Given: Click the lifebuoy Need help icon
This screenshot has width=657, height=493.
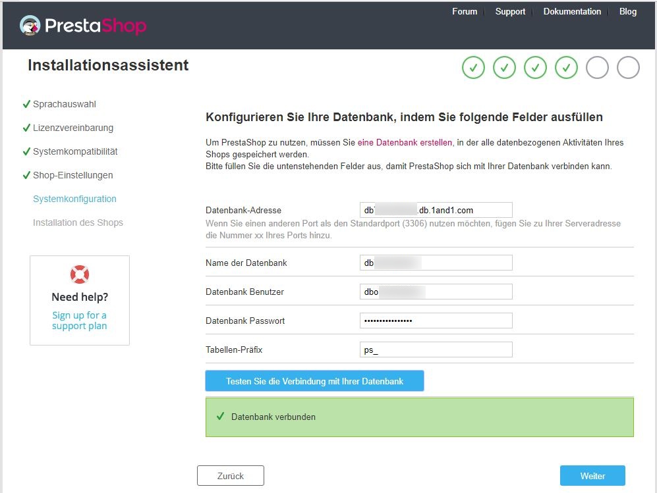Looking at the screenshot, I should tap(80, 274).
